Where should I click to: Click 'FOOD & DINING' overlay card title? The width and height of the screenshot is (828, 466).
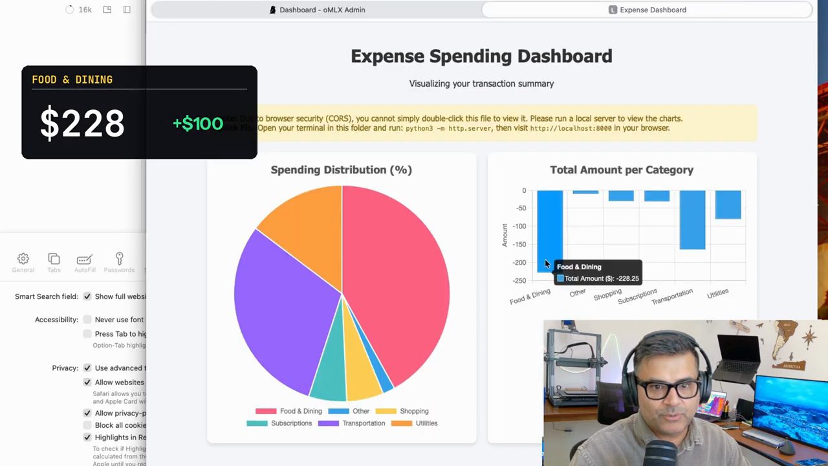72,80
